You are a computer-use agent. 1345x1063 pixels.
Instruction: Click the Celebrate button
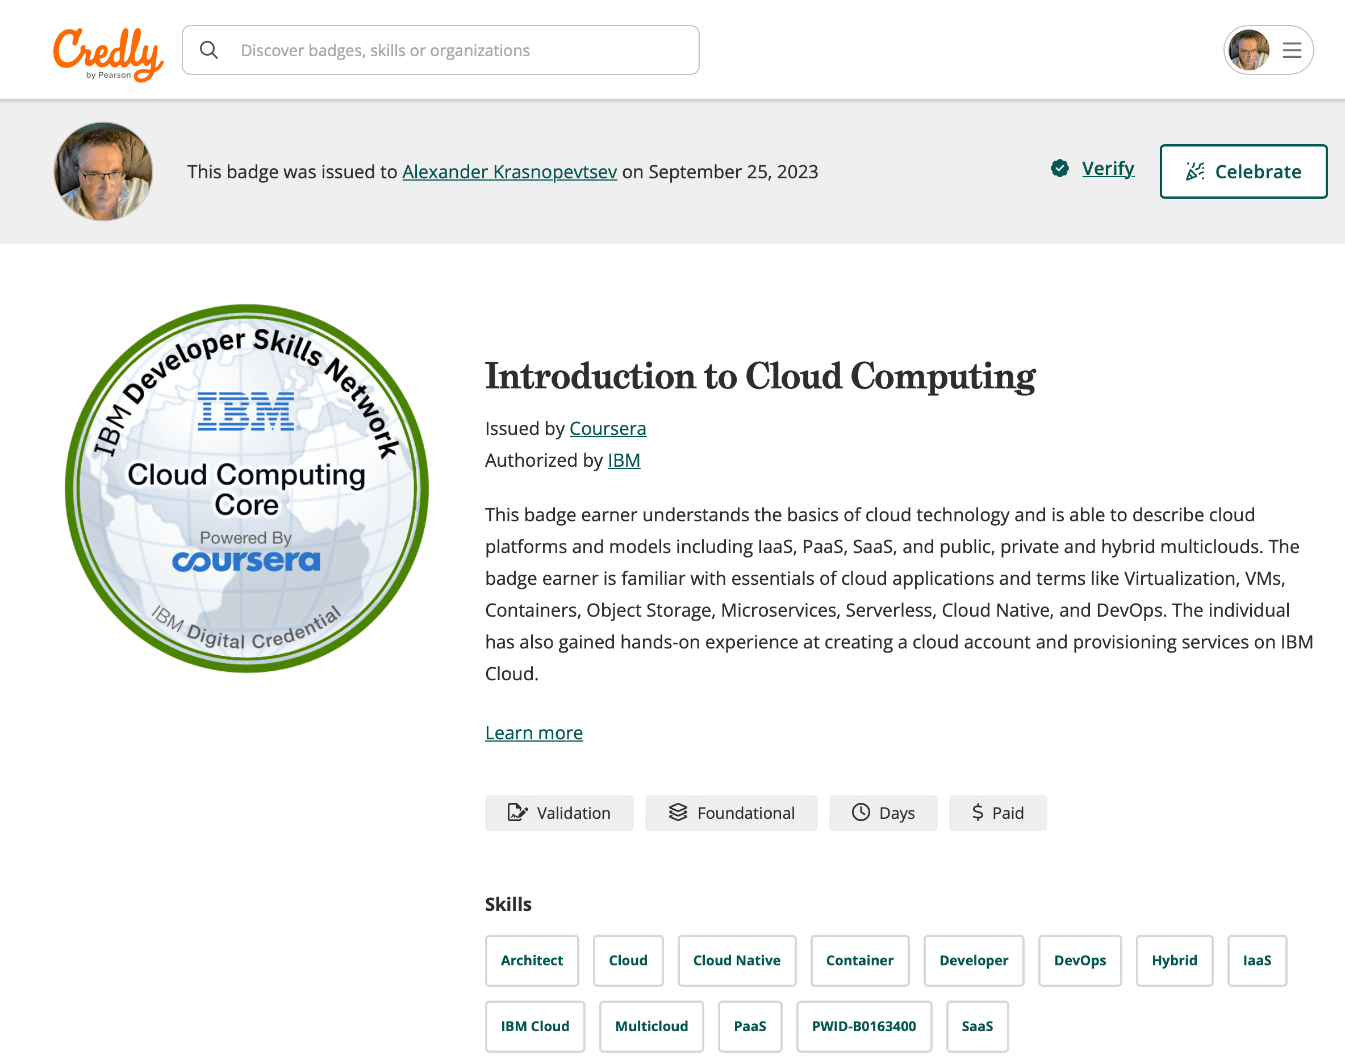[1243, 172]
